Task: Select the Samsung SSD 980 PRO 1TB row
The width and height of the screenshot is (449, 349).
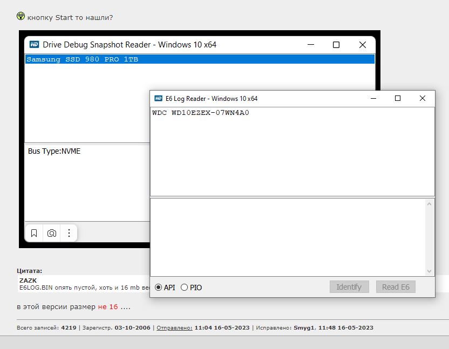Action: [x=200, y=59]
